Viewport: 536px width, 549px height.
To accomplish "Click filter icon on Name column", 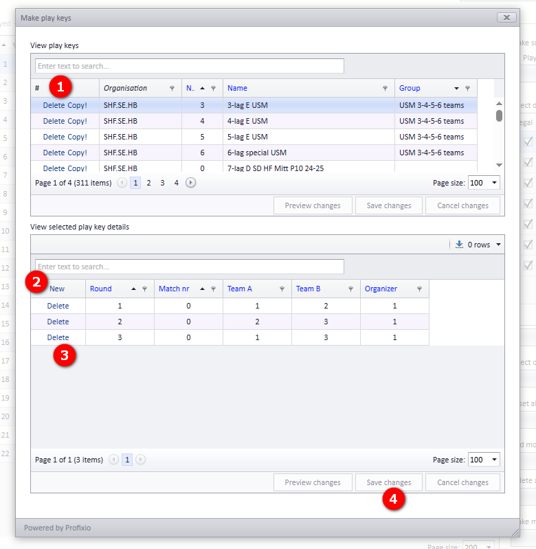I will pyautogui.click(x=385, y=88).
